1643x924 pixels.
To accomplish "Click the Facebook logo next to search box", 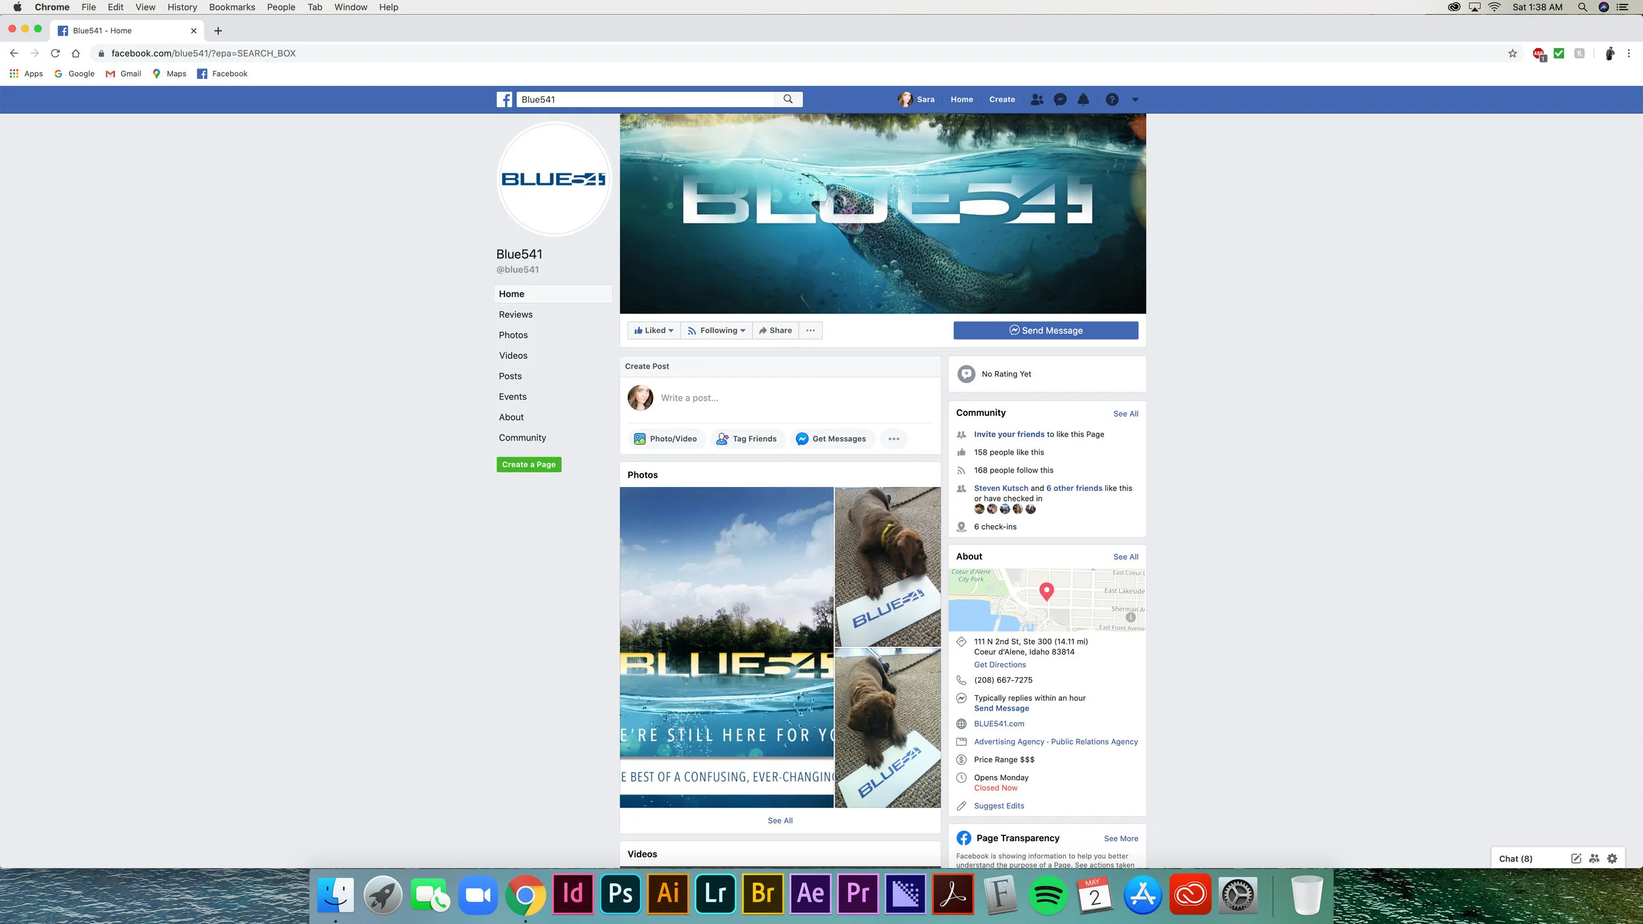I will click(x=504, y=99).
